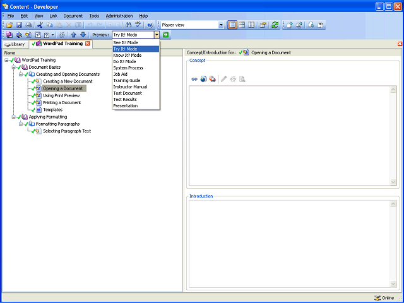Collapse the Formatting Paragraphs node

coord(21,124)
